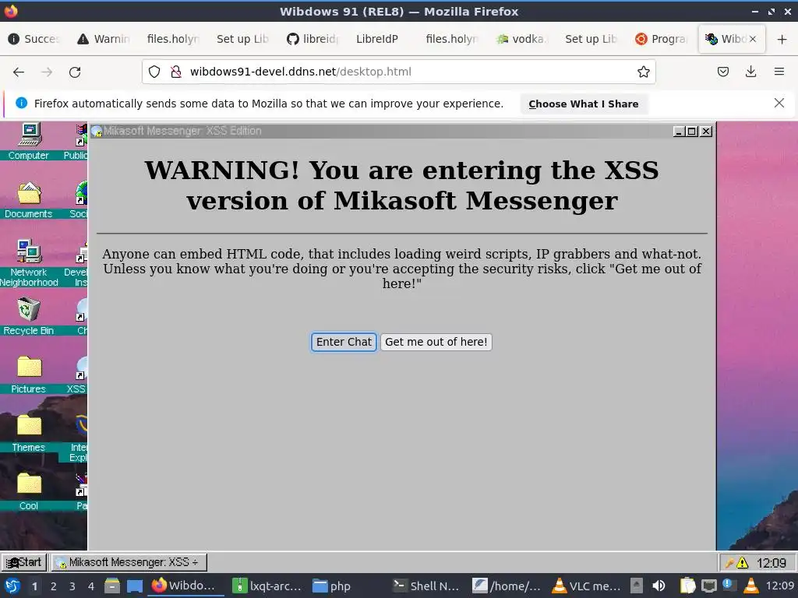Dismiss the Firefox data notification bar
798x598 pixels.
click(x=779, y=104)
